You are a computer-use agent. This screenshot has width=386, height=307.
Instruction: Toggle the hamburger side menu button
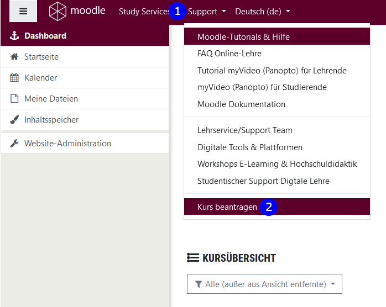click(23, 11)
